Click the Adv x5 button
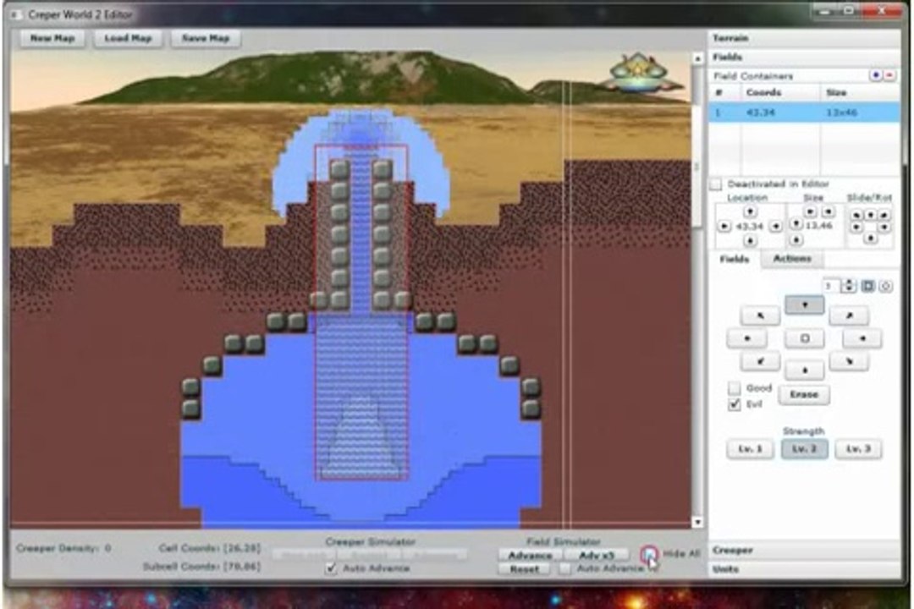Viewport: 914px width, 609px height. point(597,556)
